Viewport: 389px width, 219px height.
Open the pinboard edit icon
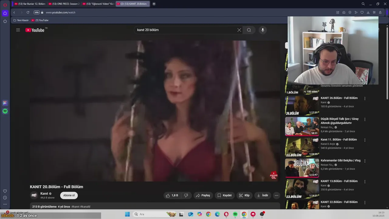(338, 12)
